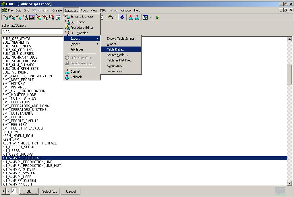Image resolution: width=294 pixels, height=197 pixels.
Task: Open SQL Modeler toolbar icon
Action: click(x=26, y=17)
